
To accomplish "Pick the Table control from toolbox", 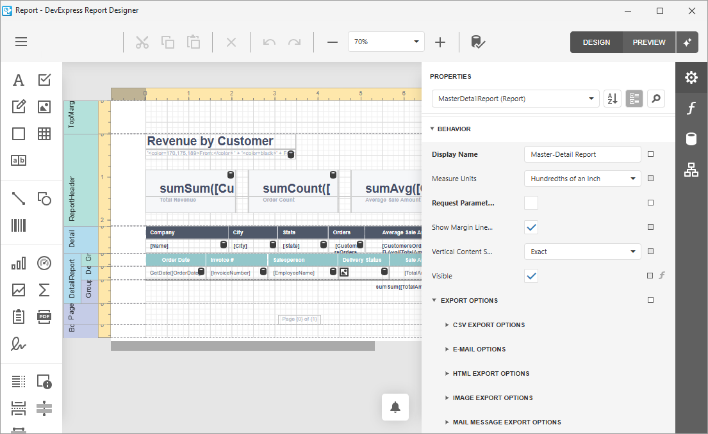I will [44, 134].
